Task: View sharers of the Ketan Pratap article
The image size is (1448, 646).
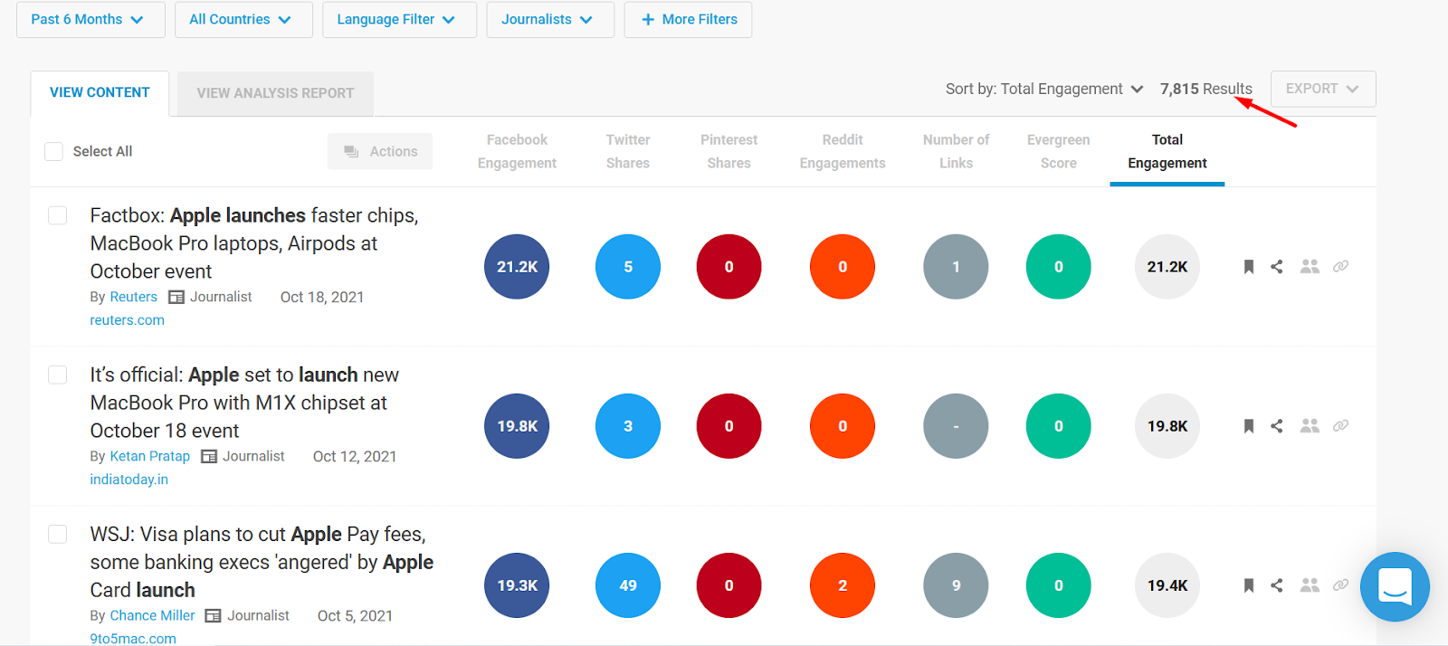Action: [x=1310, y=426]
